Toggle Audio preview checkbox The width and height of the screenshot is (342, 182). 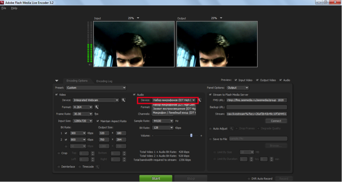281,80
